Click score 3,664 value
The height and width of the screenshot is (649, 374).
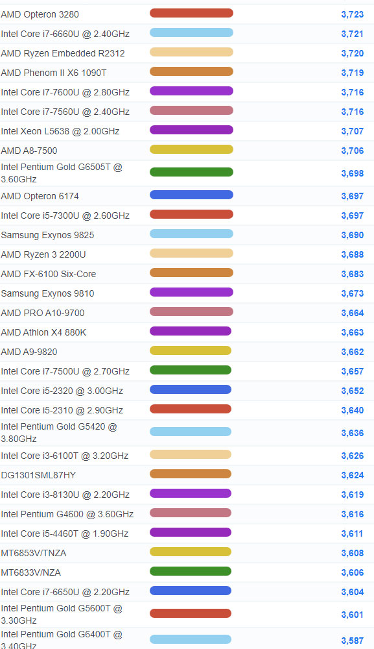tap(353, 313)
